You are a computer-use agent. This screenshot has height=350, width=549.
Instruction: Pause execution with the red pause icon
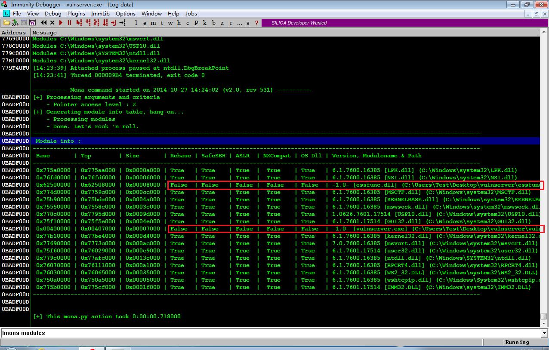pos(69,22)
